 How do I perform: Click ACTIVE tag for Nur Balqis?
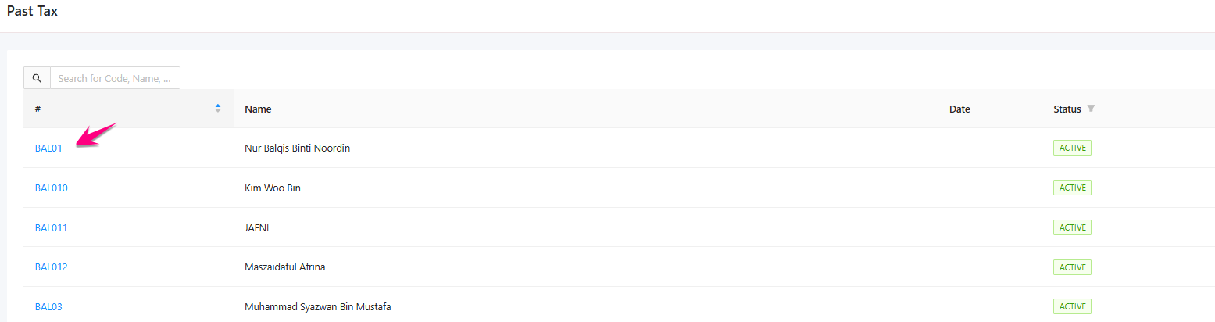(x=1072, y=148)
